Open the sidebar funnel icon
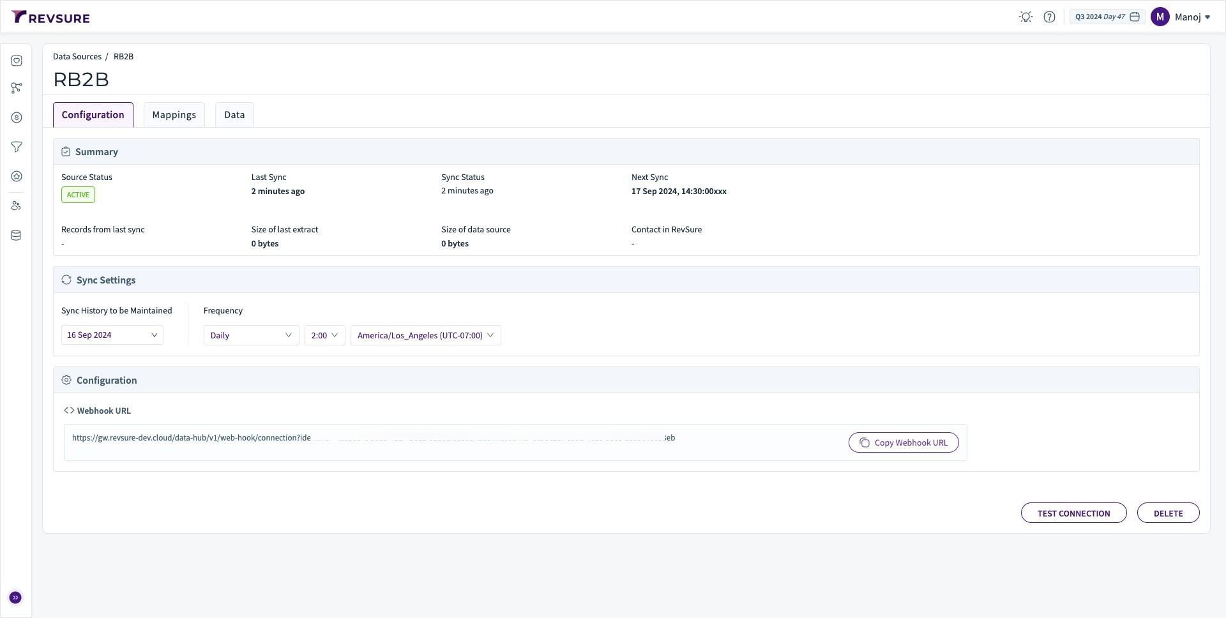Image resolution: width=1226 pixels, height=618 pixels. coord(17,147)
